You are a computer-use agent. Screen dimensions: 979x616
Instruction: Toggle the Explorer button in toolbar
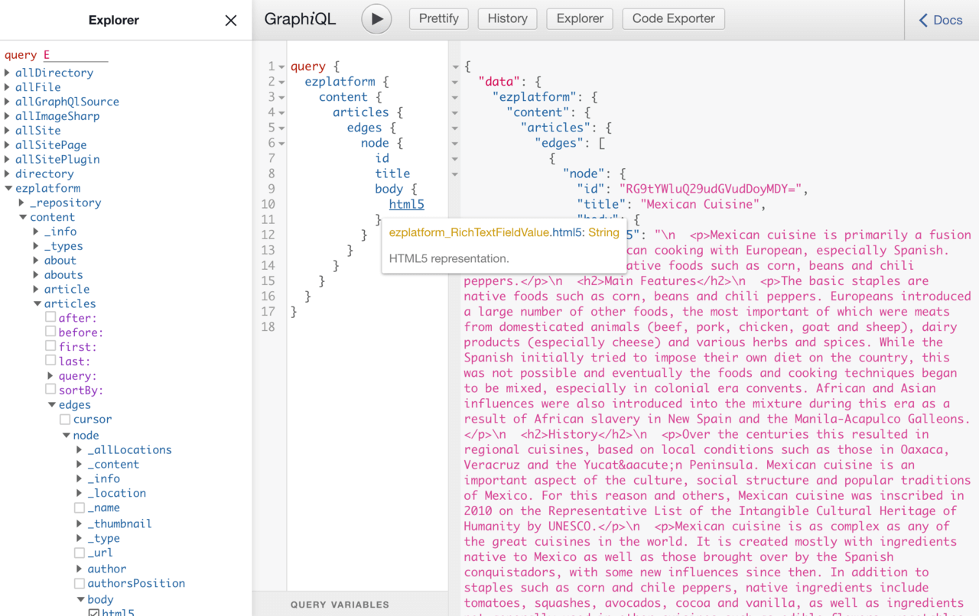580,18
